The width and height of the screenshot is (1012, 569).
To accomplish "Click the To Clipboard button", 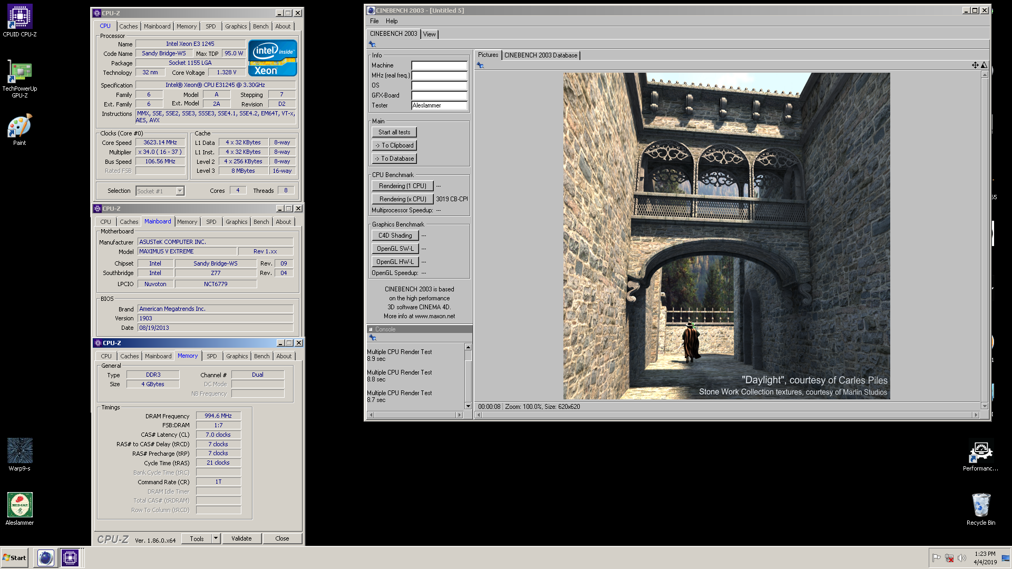I will (394, 145).
